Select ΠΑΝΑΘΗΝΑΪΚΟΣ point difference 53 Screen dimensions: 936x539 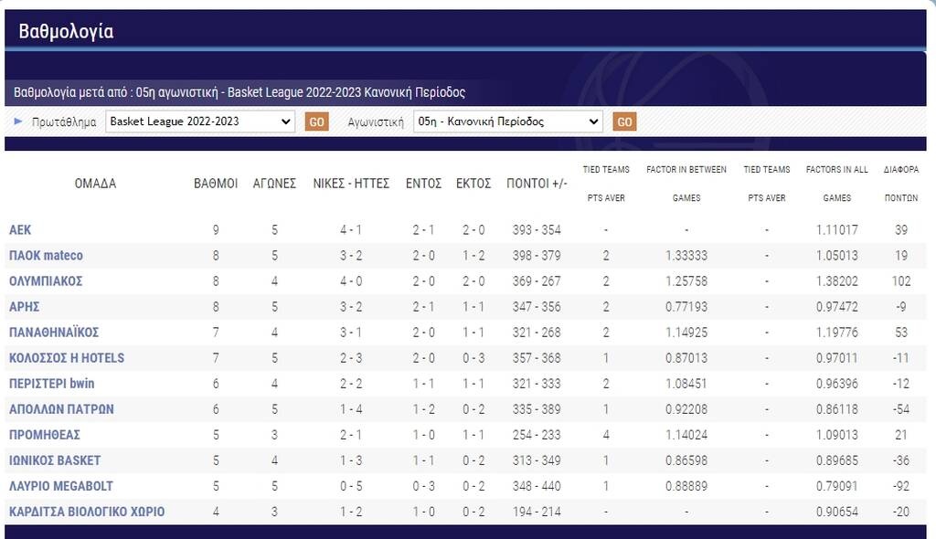[901, 333]
